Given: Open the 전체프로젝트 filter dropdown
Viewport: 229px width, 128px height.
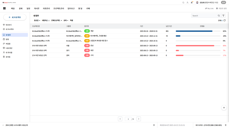Looking at the screenshot, I should [56, 20].
